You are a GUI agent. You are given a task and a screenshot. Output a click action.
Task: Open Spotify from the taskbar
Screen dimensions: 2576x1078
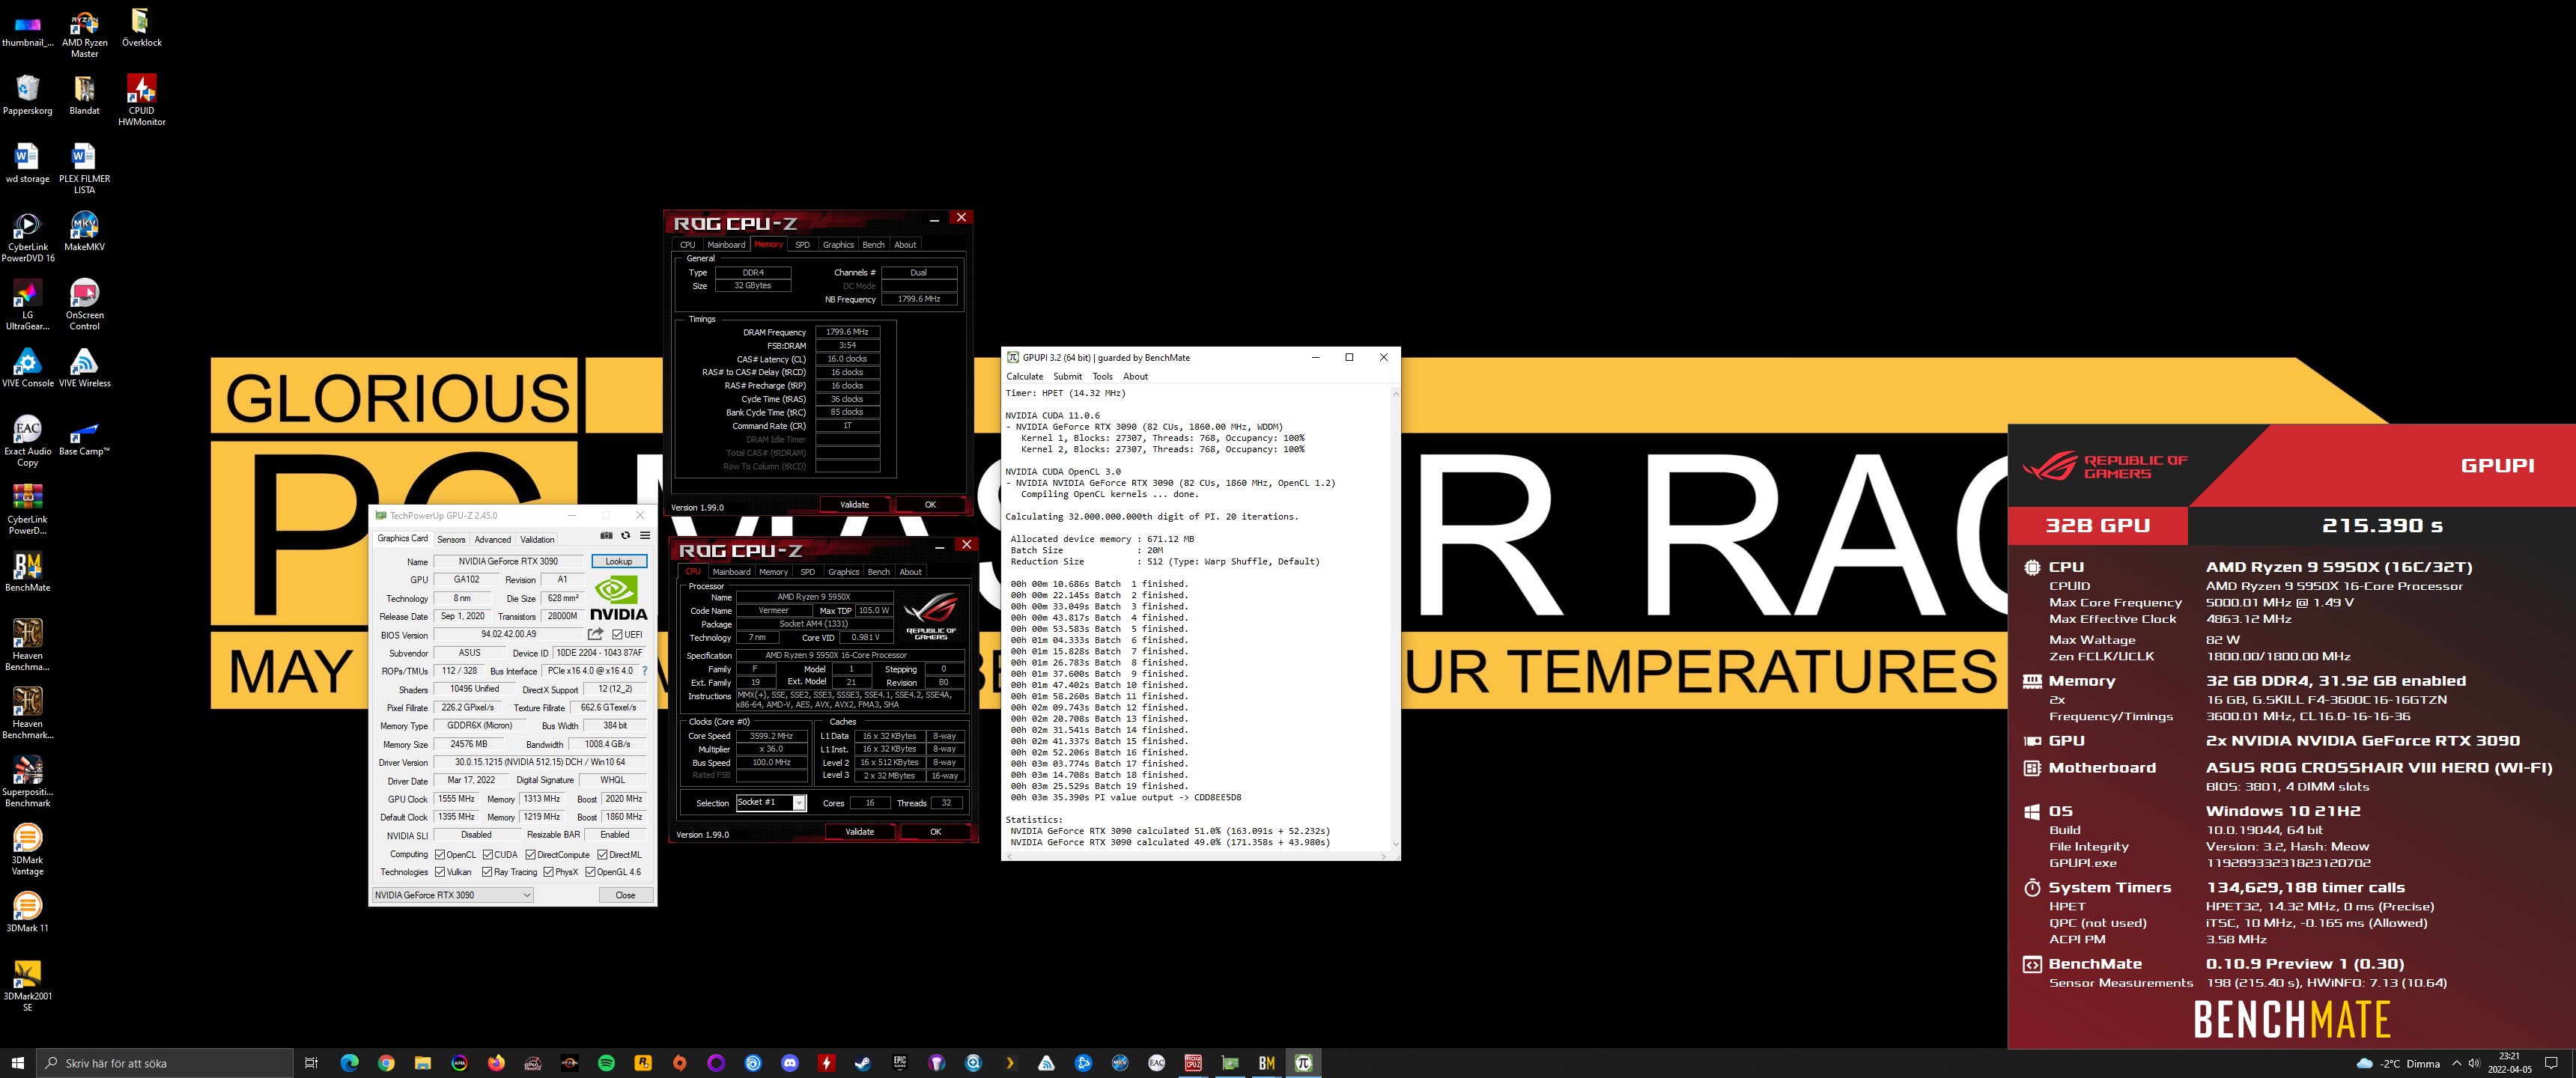[606, 1063]
